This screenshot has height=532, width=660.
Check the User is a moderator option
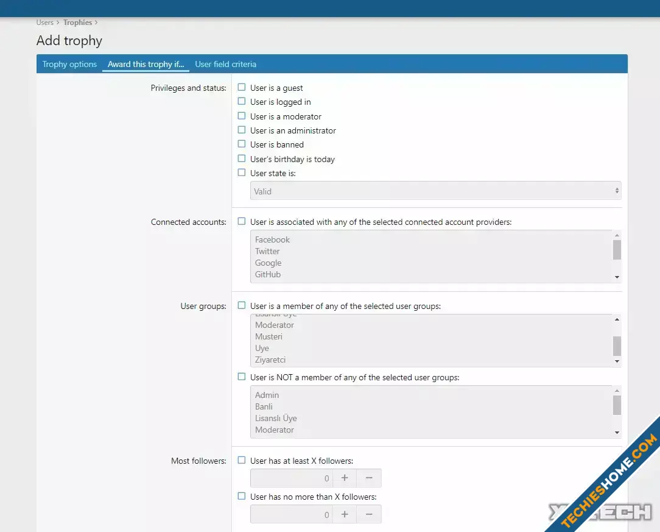click(x=242, y=116)
